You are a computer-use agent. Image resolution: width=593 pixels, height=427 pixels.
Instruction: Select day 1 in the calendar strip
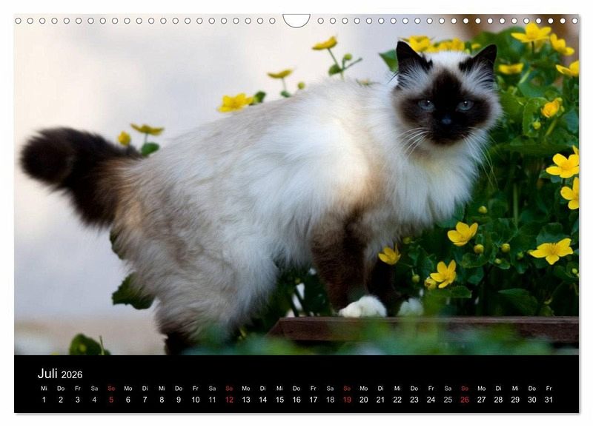(44, 400)
